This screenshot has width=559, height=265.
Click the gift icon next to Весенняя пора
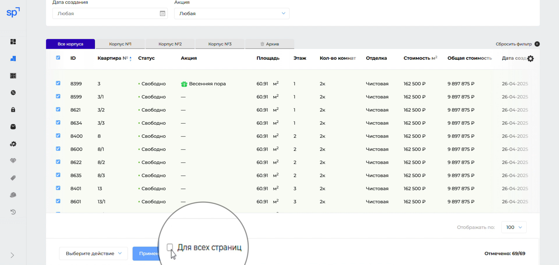pyautogui.click(x=184, y=84)
